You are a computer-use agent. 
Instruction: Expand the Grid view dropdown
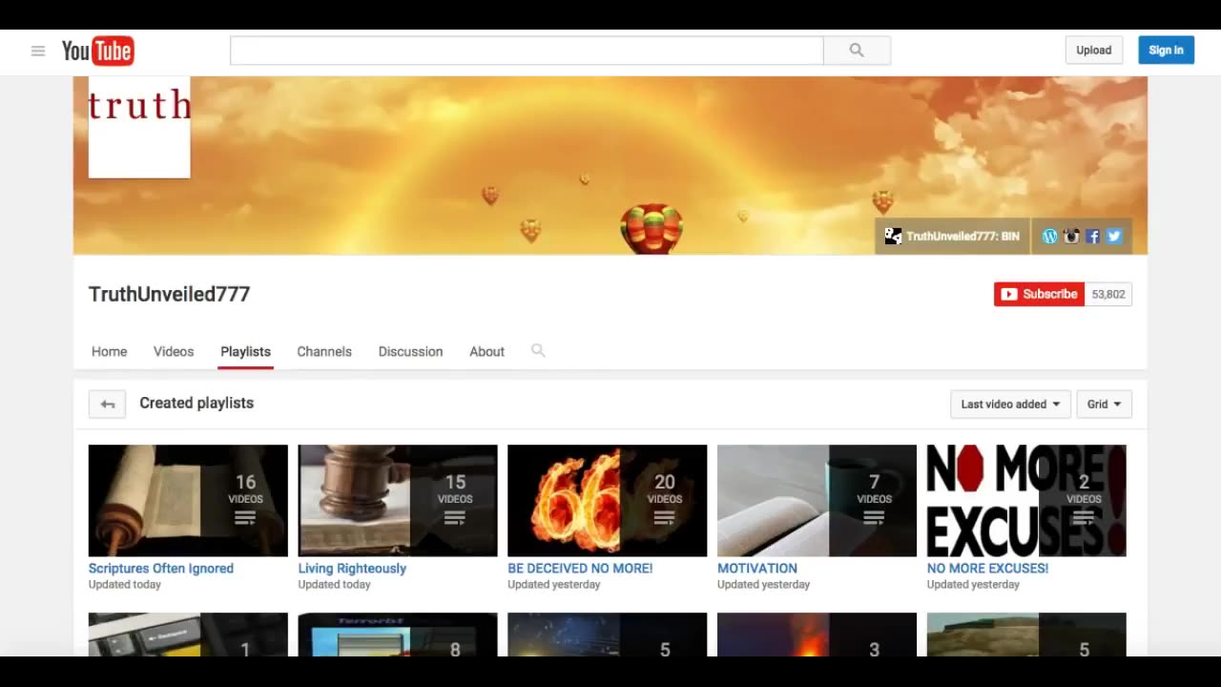[1105, 404]
